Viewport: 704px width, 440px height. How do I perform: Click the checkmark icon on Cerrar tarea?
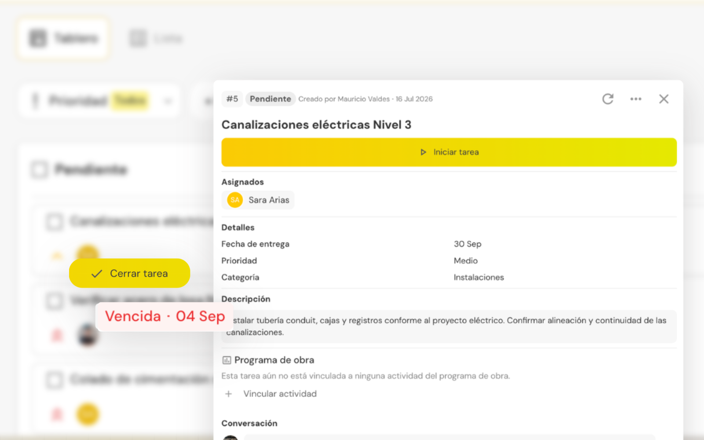point(97,274)
